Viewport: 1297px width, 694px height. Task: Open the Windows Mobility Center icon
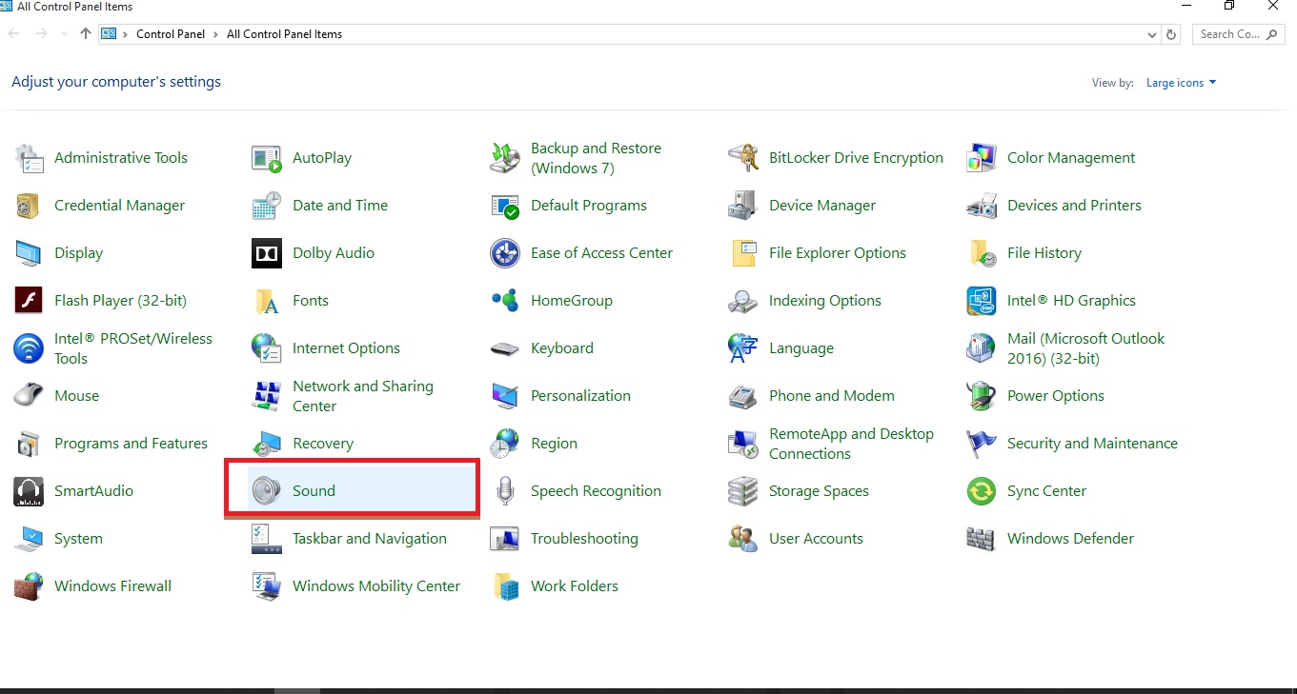[x=267, y=586]
